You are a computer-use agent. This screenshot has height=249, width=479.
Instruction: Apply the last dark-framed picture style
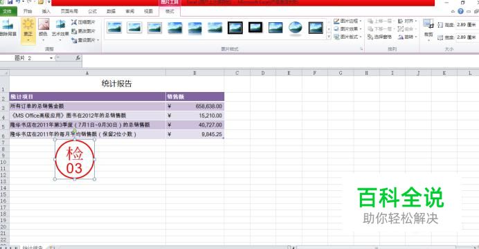(x=316, y=28)
